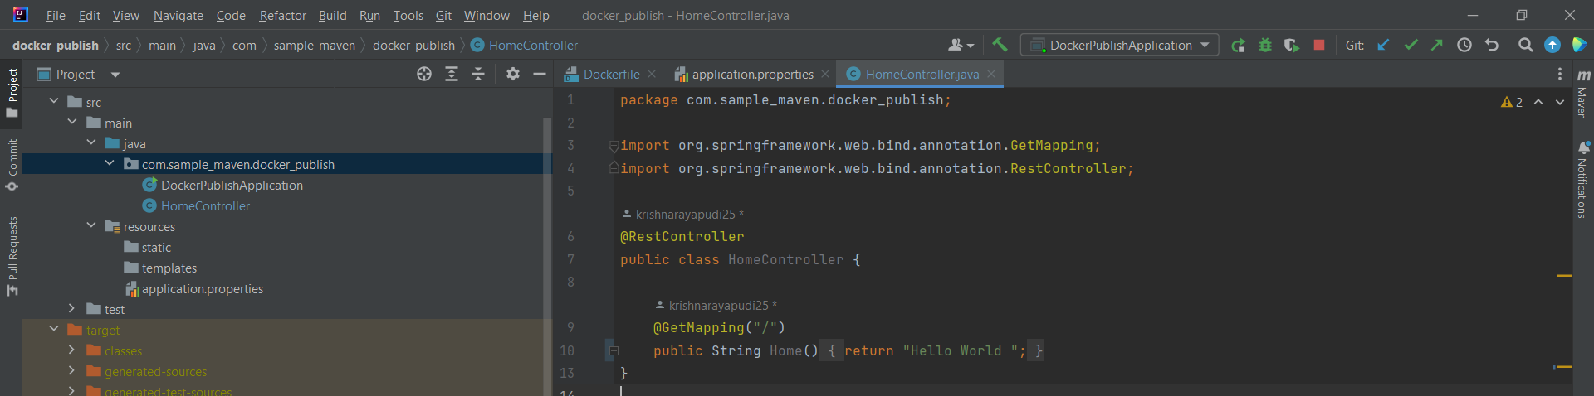Open Search Everywhere magnifier
This screenshot has width=1594, height=396.
[x=1525, y=45]
